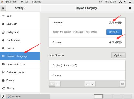Open Universal Access settings
Image resolution: width=134 pixels, height=99 pixels.
tap(20, 64)
